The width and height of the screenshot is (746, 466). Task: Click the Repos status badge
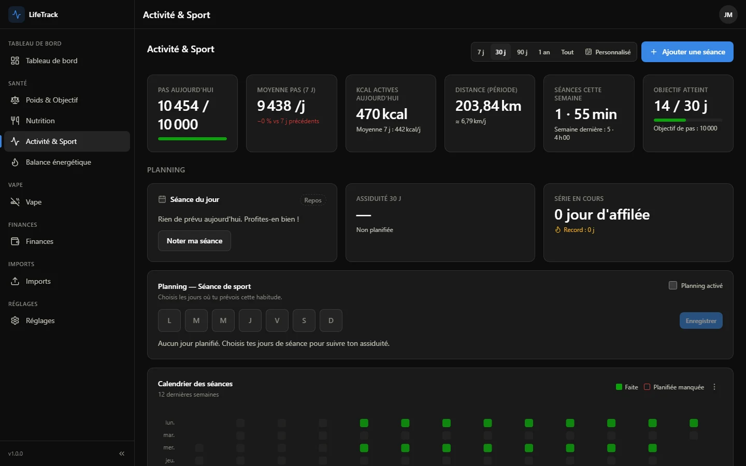[x=313, y=200]
